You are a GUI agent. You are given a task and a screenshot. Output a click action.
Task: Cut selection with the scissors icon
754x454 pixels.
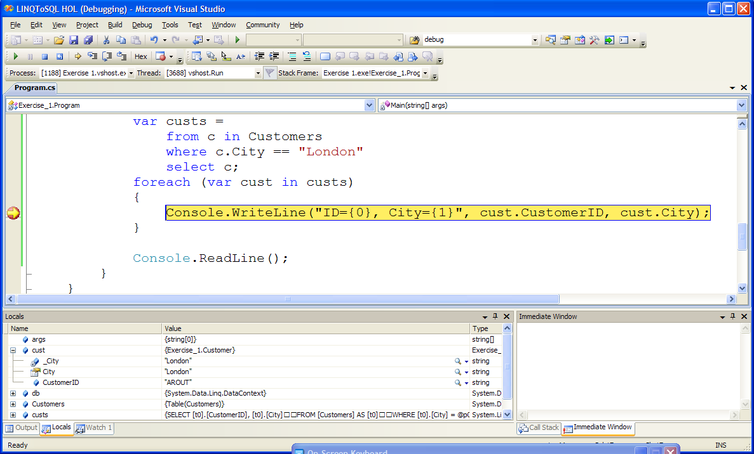[x=106, y=41]
